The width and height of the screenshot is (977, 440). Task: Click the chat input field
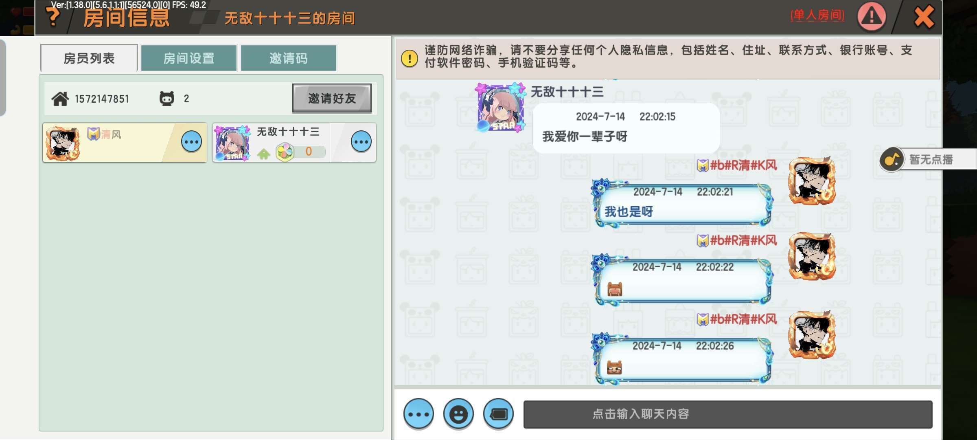coord(728,414)
